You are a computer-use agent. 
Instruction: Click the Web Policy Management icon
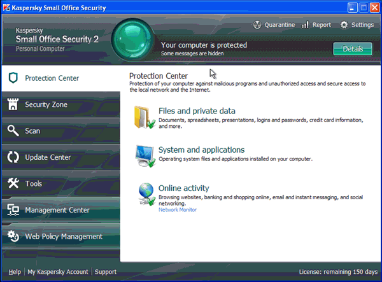[13, 236]
